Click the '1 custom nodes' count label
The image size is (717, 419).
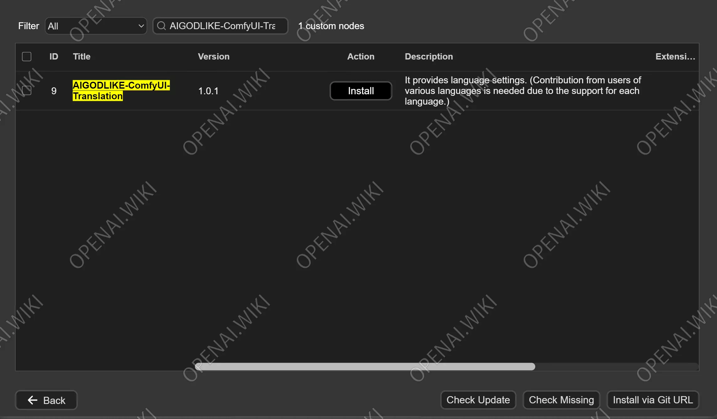pos(331,26)
